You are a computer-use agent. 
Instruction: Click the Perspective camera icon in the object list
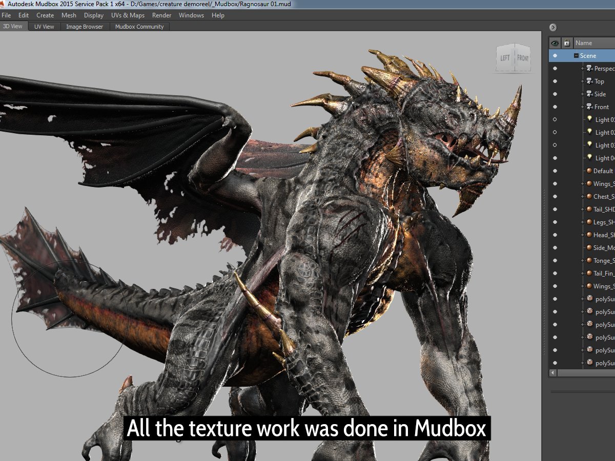coord(589,68)
